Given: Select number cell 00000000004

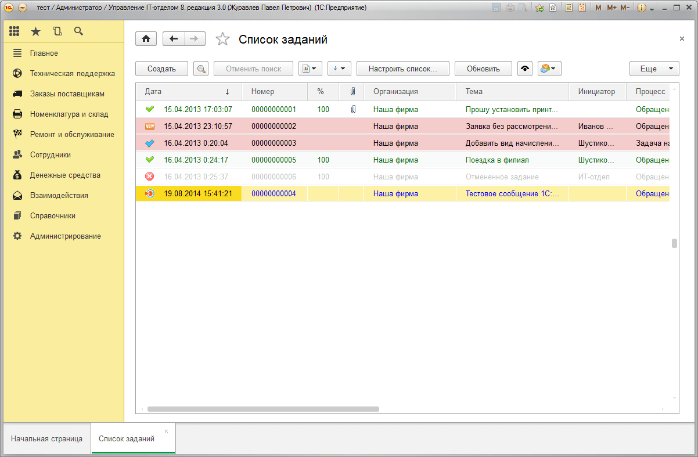Looking at the screenshot, I should pyautogui.click(x=274, y=193).
